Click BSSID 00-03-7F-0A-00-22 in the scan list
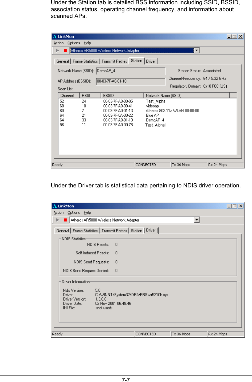This screenshot has height=382, width=252. [118, 115]
